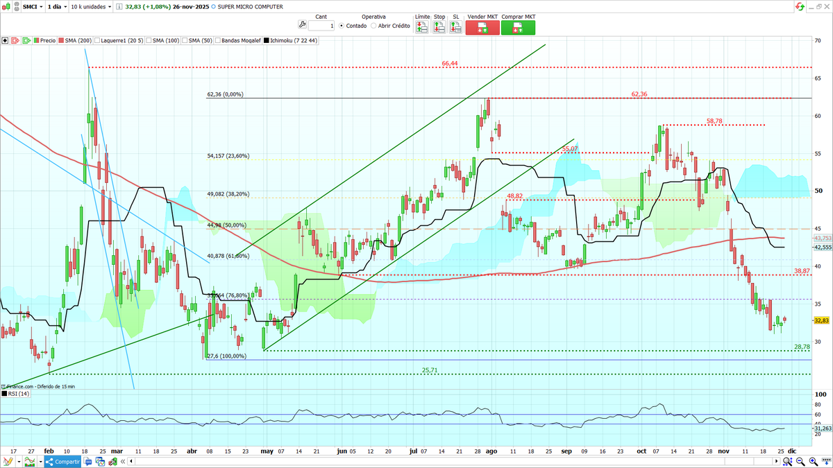This screenshot has width=833, height=468.
Task: Click the 'IT-Finance.com - Diferido de 15 min' text
Action: click(x=37, y=386)
